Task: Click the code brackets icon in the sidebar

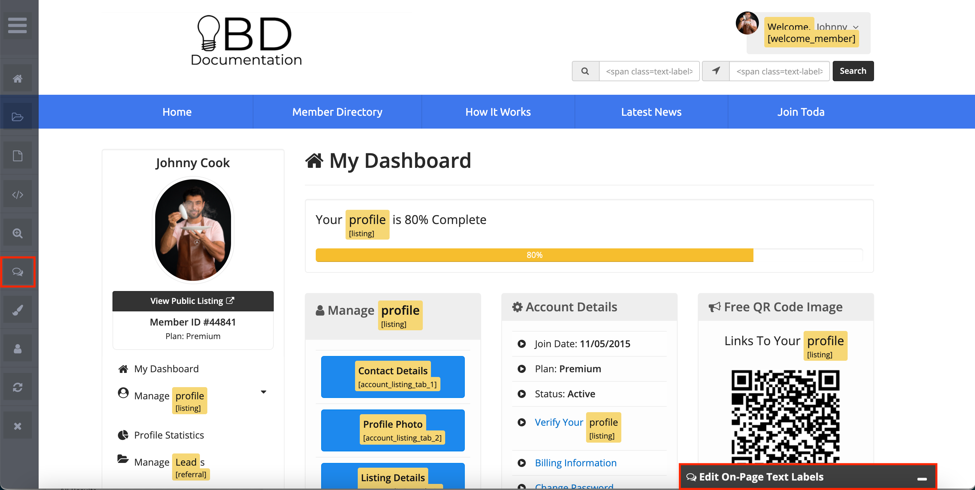Action: [x=17, y=195]
